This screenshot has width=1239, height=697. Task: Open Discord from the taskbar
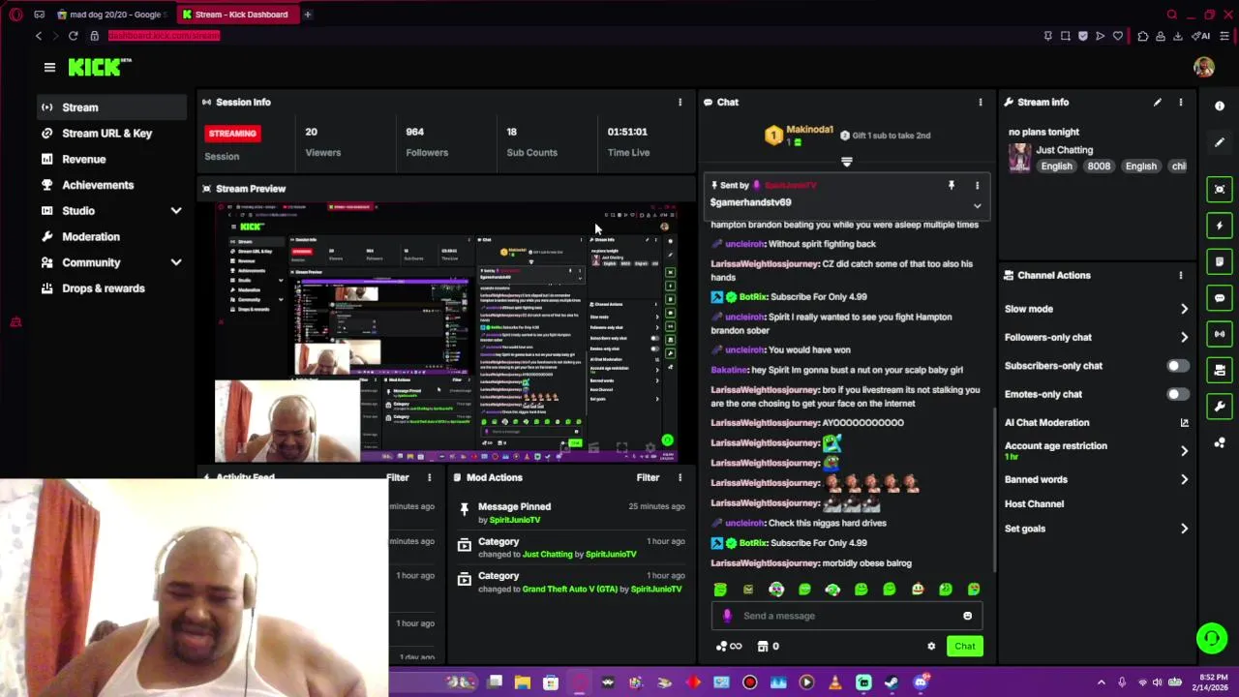(x=921, y=682)
